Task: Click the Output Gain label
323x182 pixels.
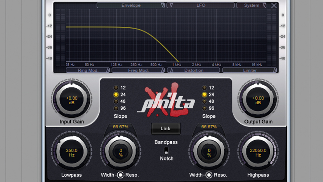Action: 258,122
